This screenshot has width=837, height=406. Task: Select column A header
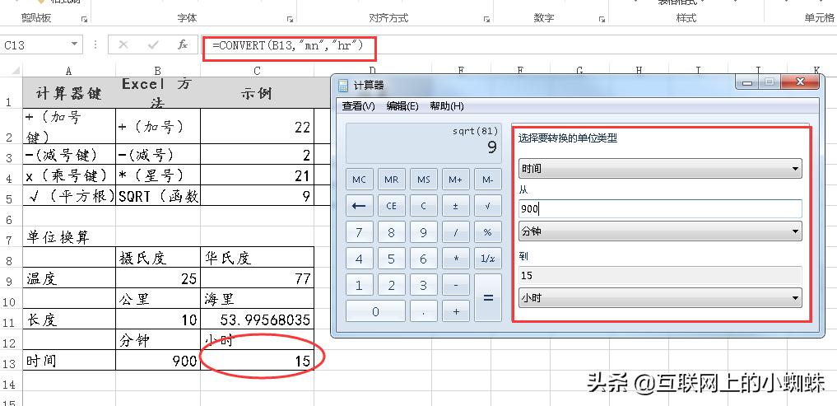[69, 71]
